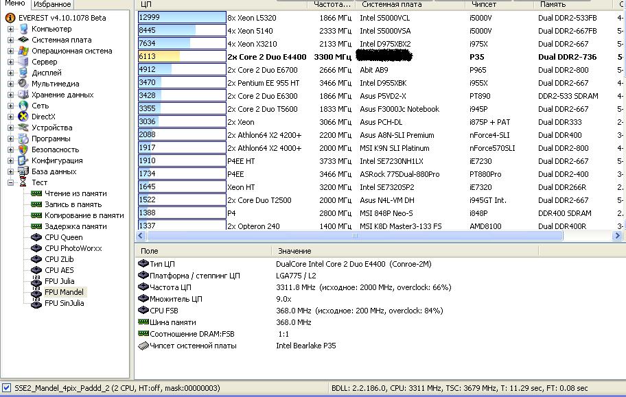This screenshot has height=397, width=626.
Task: Toggle the SSE2_Mandel status bar checkbox
Action: pyautogui.click(x=7, y=388)
